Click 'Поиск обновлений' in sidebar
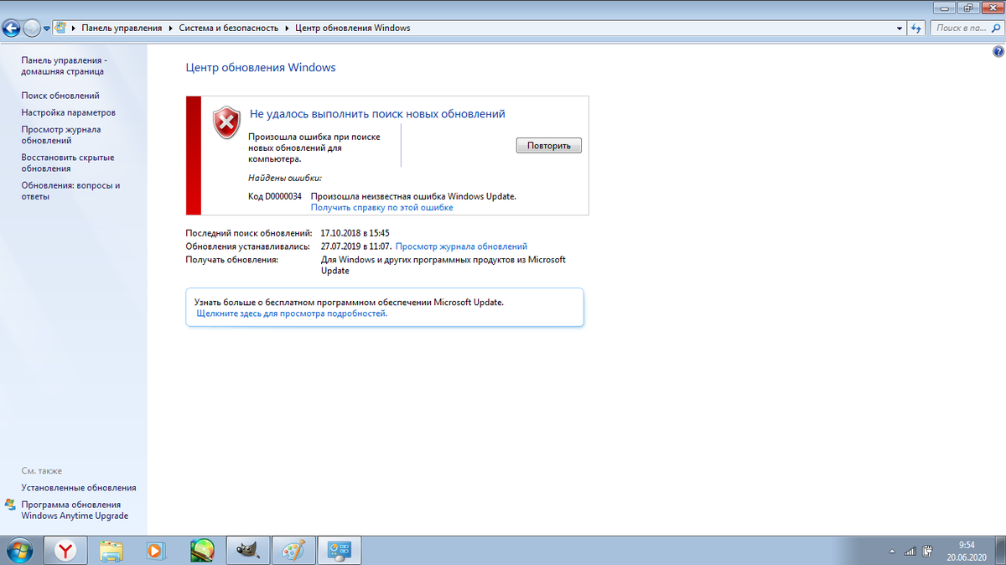The width and height of the screenshot is (1006, 565). (60, 96)
